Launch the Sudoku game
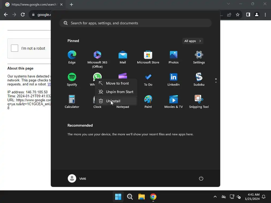 pos(199,79)
